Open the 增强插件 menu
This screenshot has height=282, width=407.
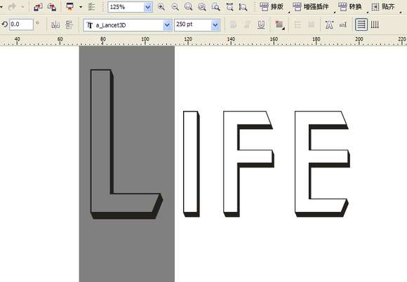click(x=310, y=7)
